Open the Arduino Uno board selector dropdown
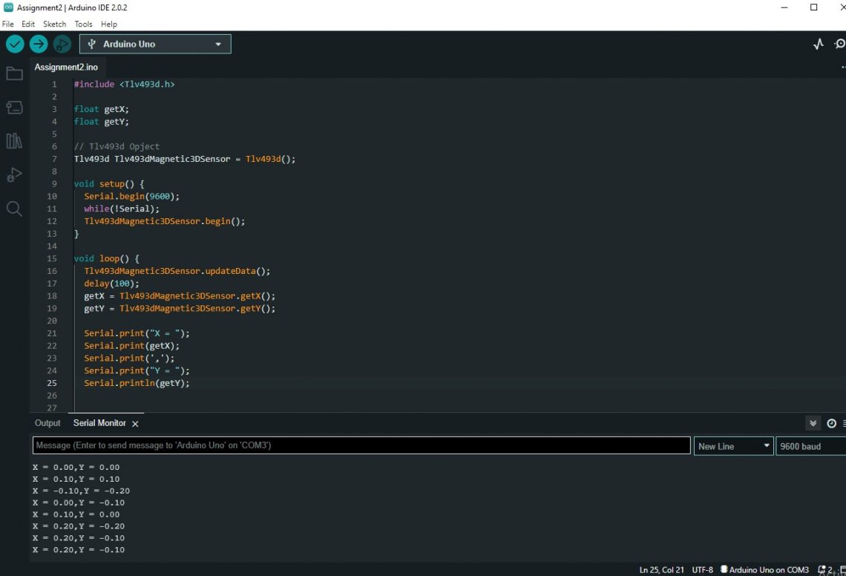The height and width of the screenshot is (576, 846). (155, 45)
